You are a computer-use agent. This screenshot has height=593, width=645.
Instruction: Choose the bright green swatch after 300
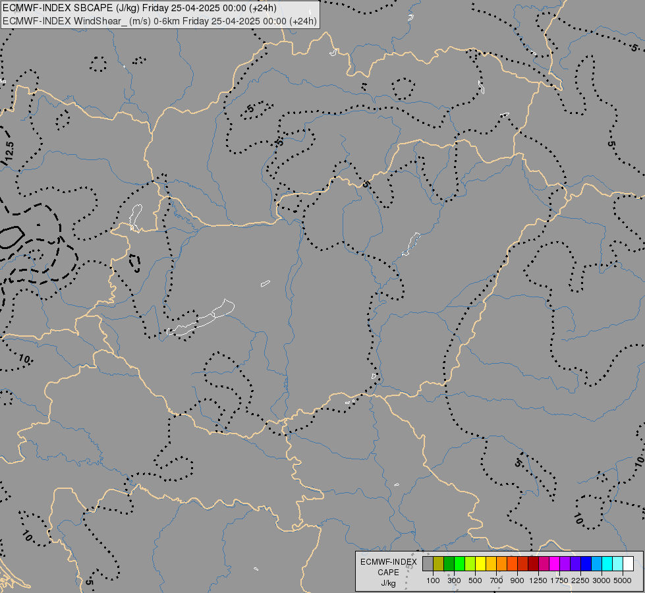(459, 564)
